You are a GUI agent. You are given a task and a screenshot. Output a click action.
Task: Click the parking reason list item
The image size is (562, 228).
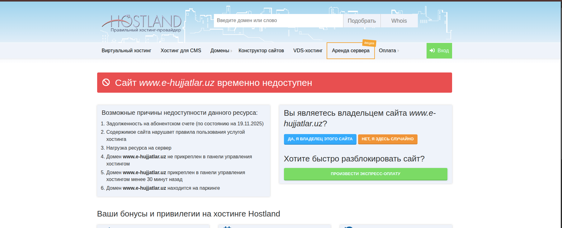click(x=163, y=188)
